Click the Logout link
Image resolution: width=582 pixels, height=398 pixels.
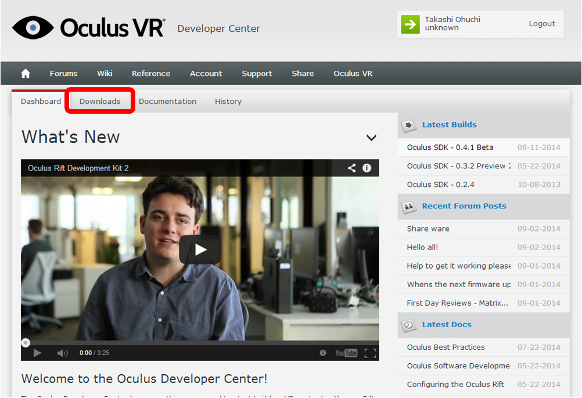coord(542,24)
